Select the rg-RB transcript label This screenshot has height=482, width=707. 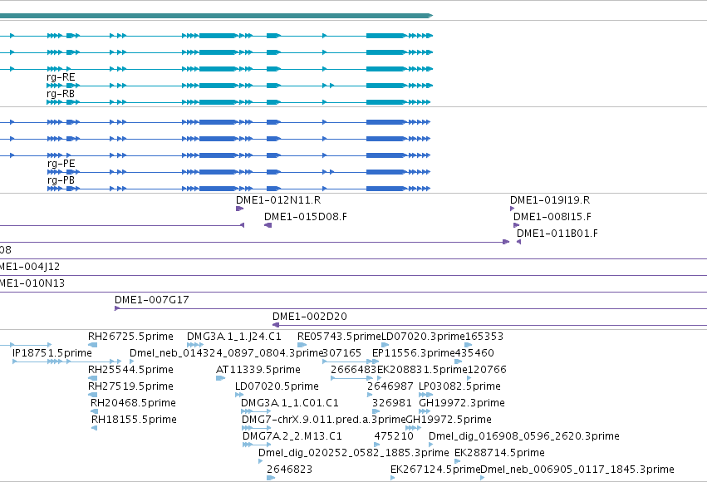click(x=61, y=94)
